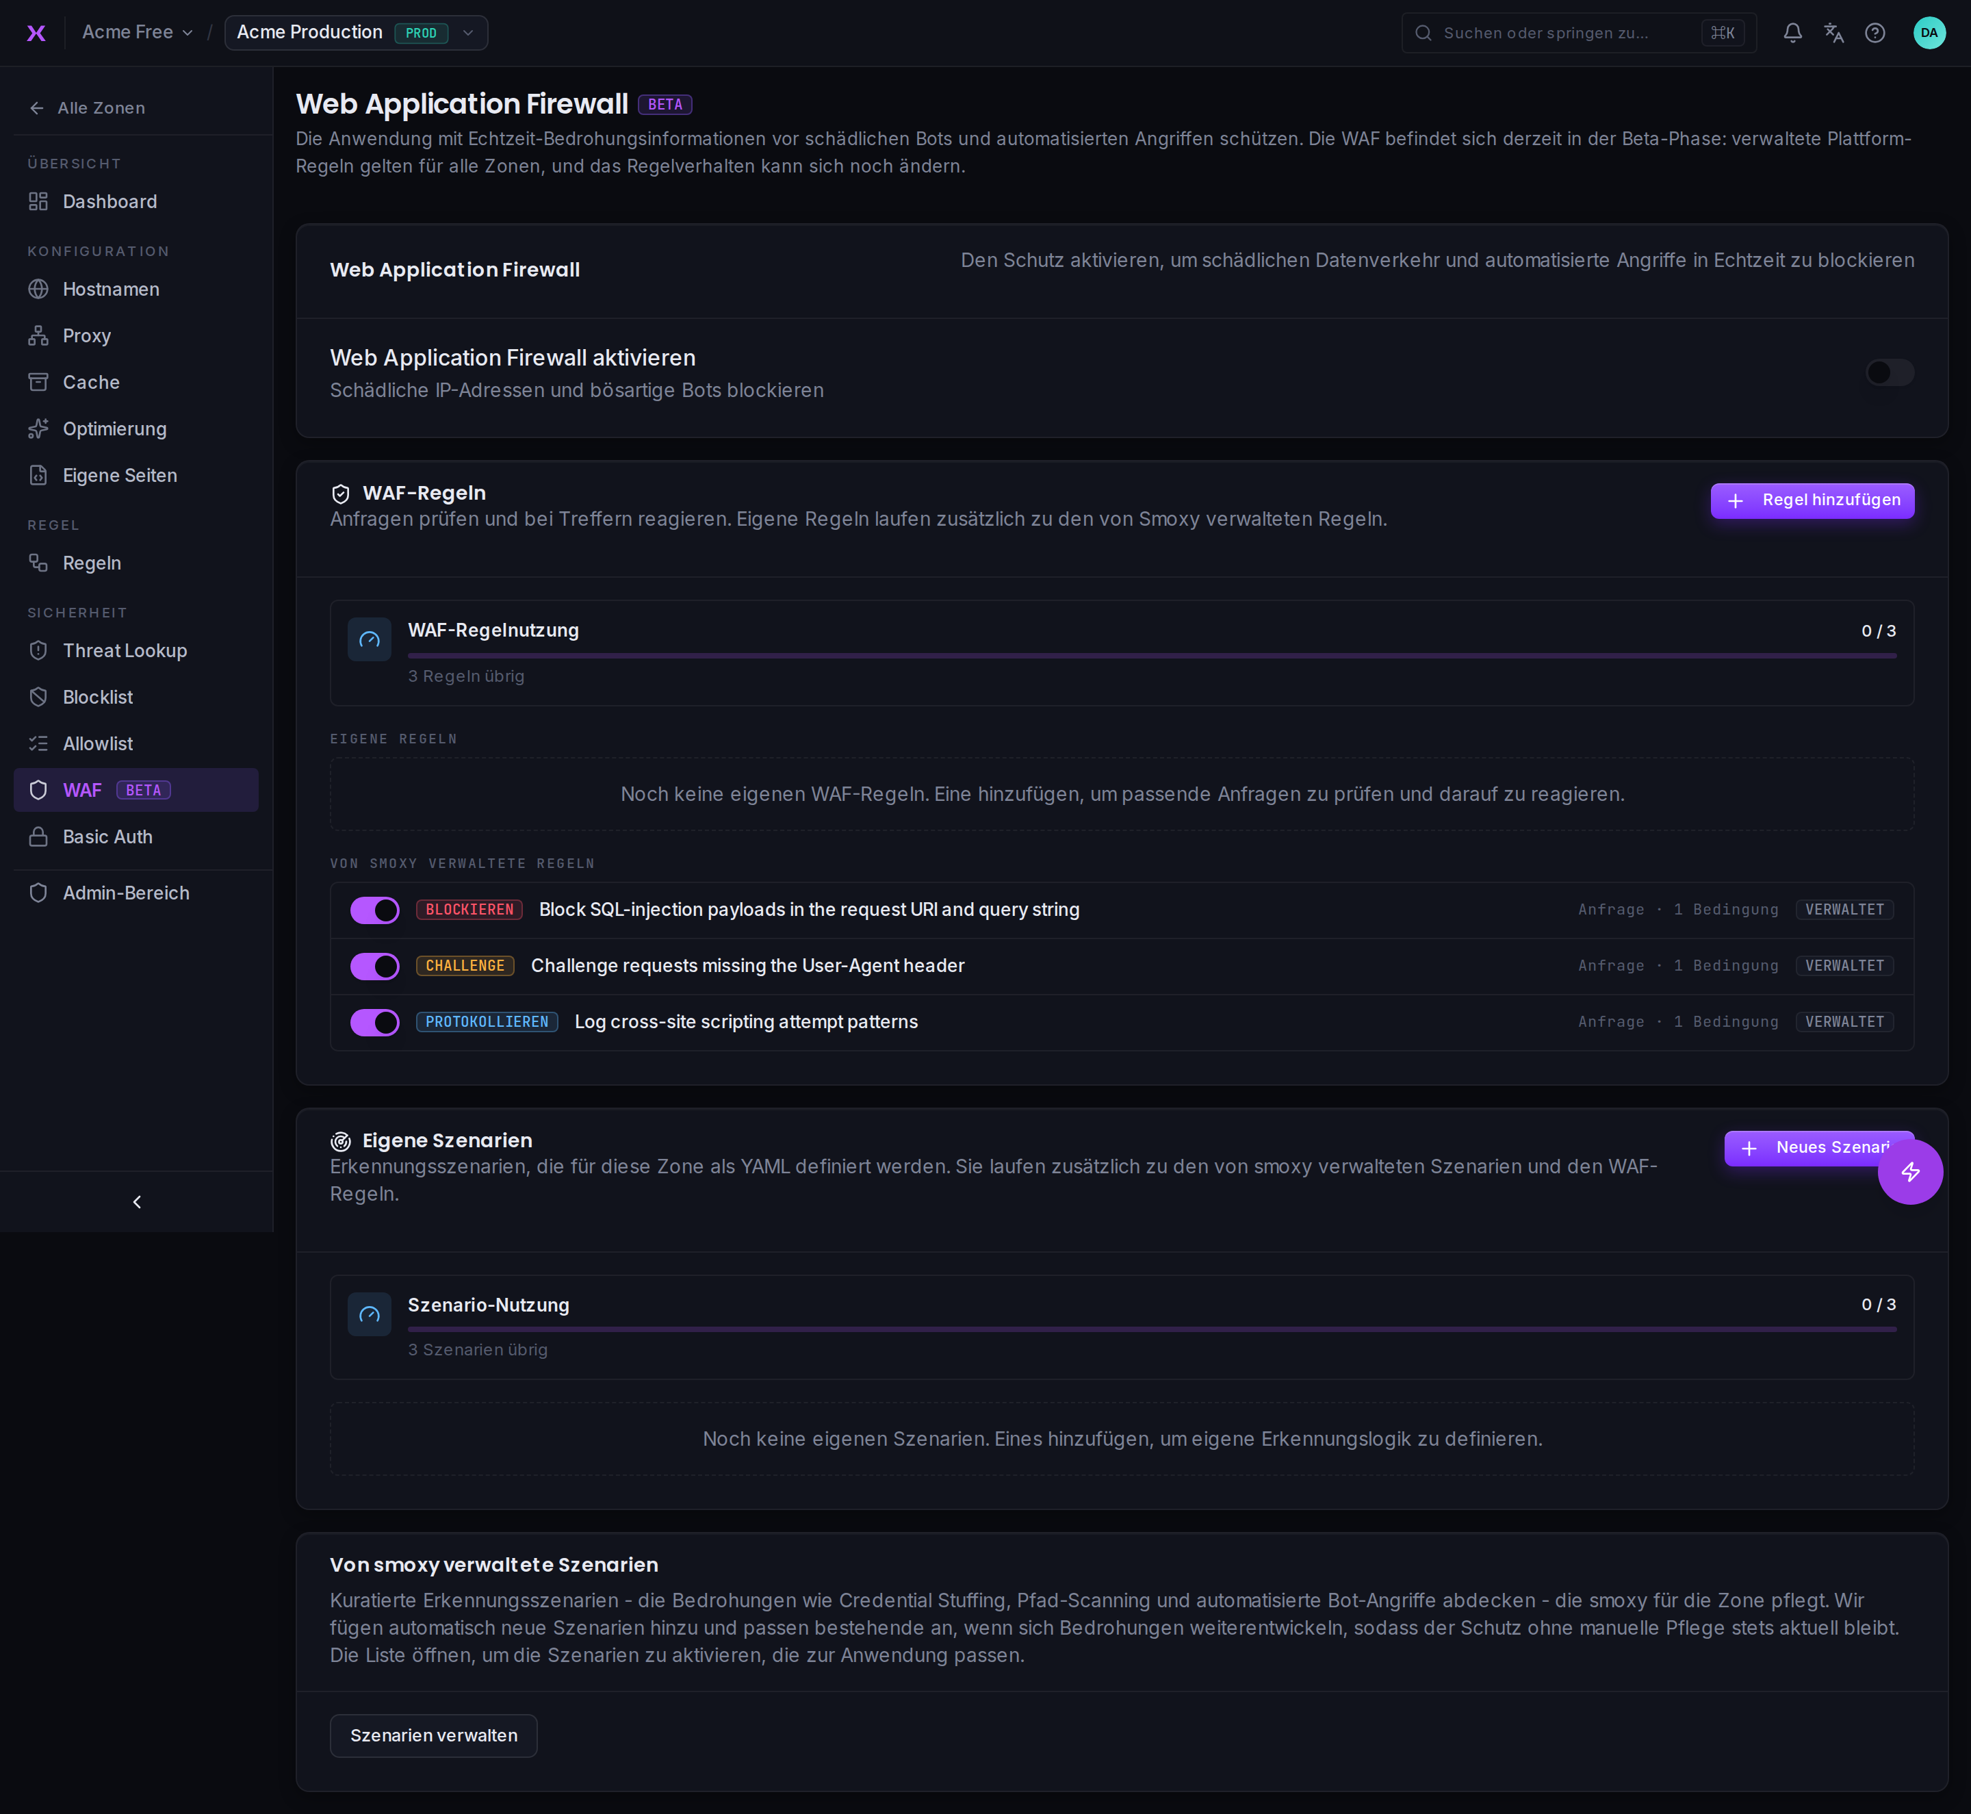Click the purple lightning bolt floating button
This screenshot has height=1814, width=1971.
(1910, 1171)
